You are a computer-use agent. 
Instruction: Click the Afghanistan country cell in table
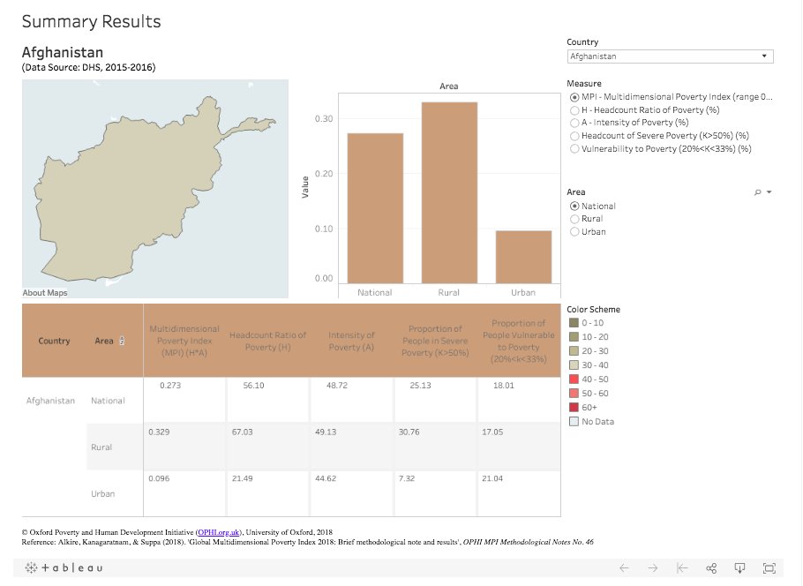tap(50, 401)
